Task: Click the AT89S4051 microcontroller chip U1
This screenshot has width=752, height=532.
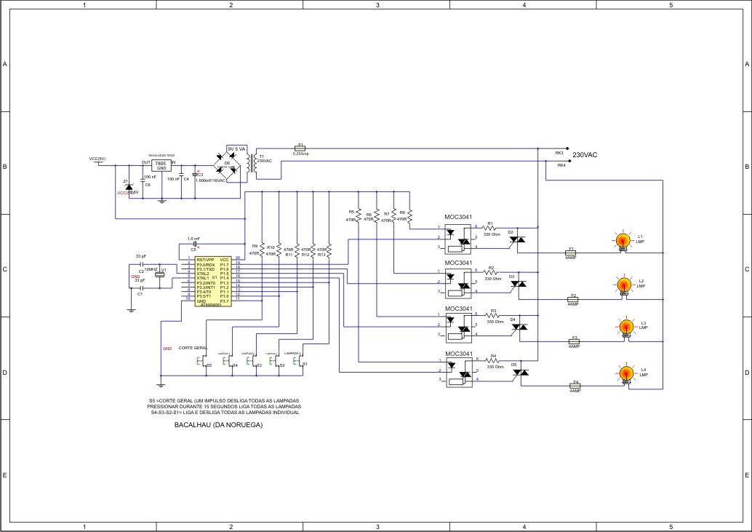Action: pyautogui.click(x=213, y=281)
